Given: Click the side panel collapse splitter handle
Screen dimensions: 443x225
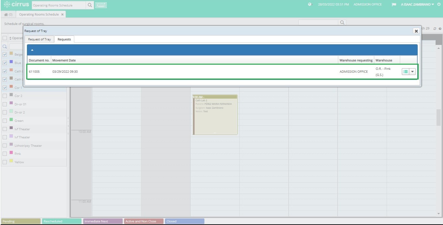Looking at the screenshot, I should click(x=68, y=125).
